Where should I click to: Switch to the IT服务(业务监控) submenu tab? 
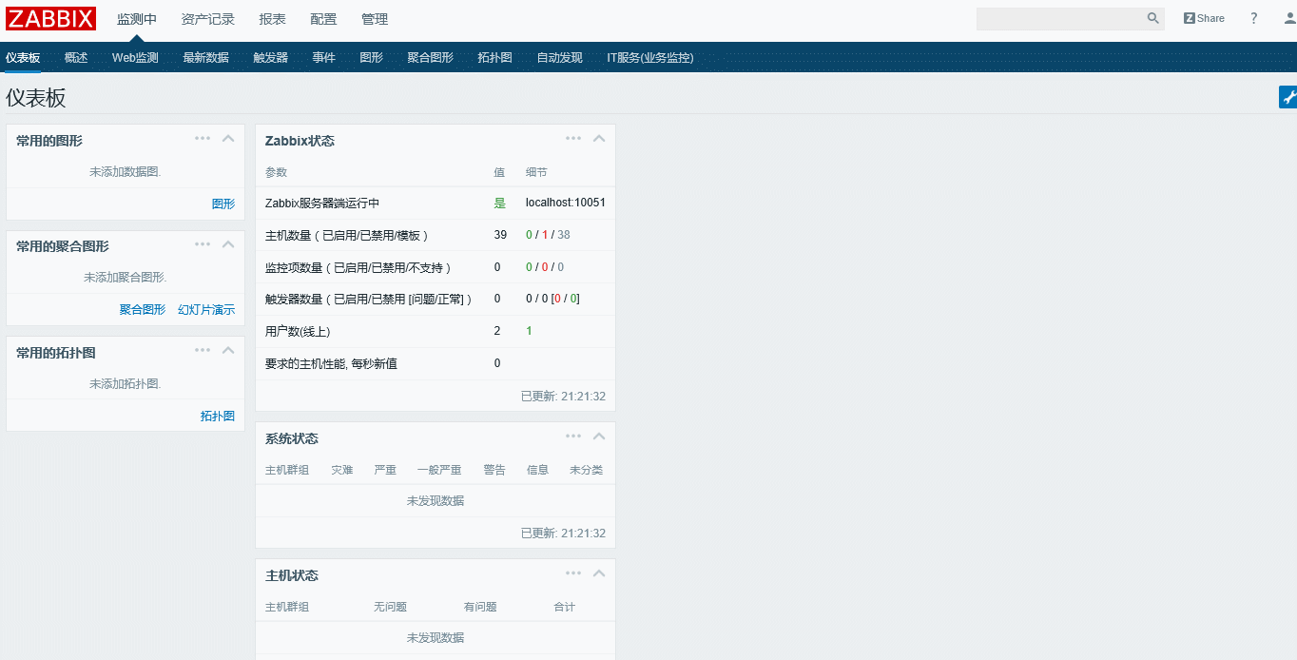(x=650, y=58)
